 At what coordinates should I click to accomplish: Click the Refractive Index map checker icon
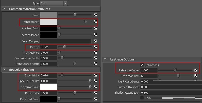(x=196, y=70)
